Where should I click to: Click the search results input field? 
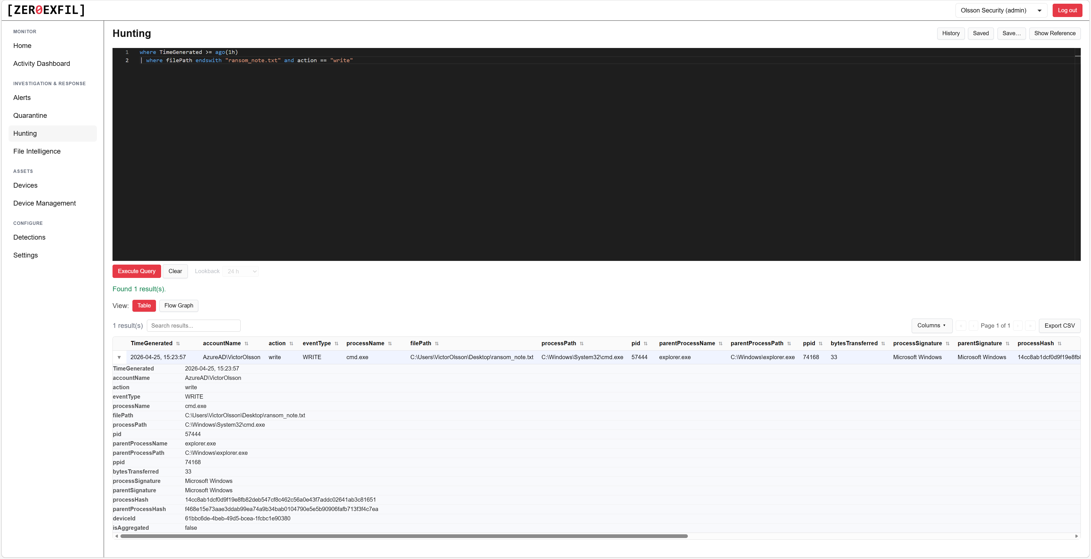point(193,325)
